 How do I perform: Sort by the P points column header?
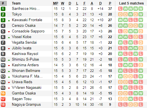[110, 3]
